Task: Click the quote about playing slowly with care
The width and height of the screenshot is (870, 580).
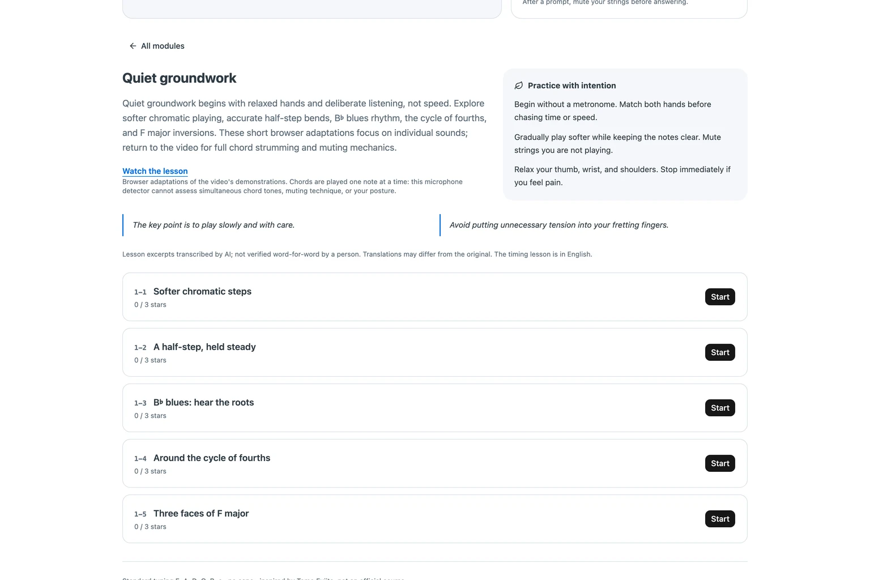Action: tap(214, 225)
